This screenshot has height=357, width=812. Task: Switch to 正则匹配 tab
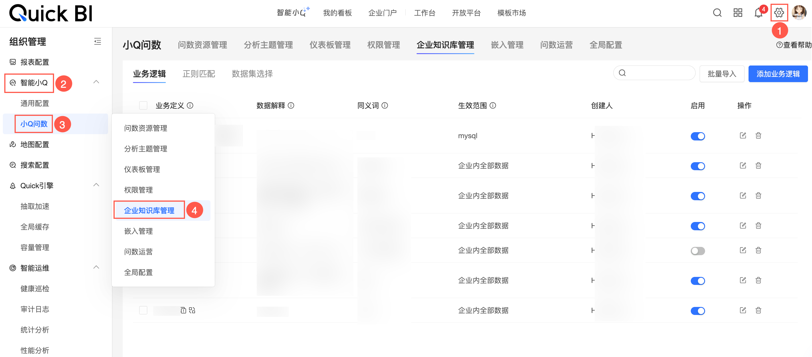tap(199, 74)
